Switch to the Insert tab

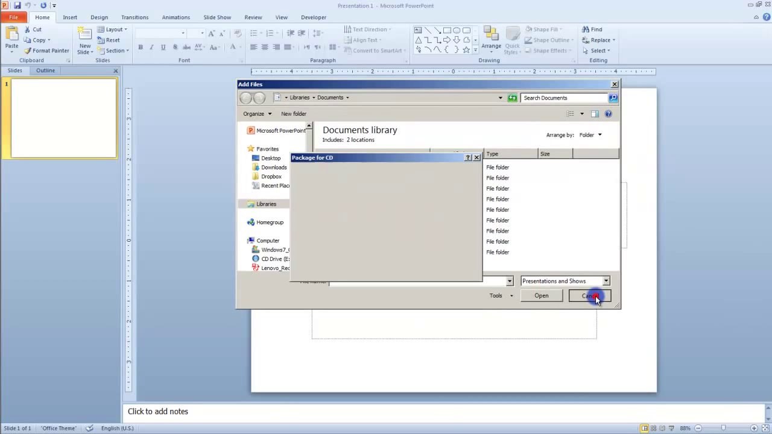coord(70,17)
